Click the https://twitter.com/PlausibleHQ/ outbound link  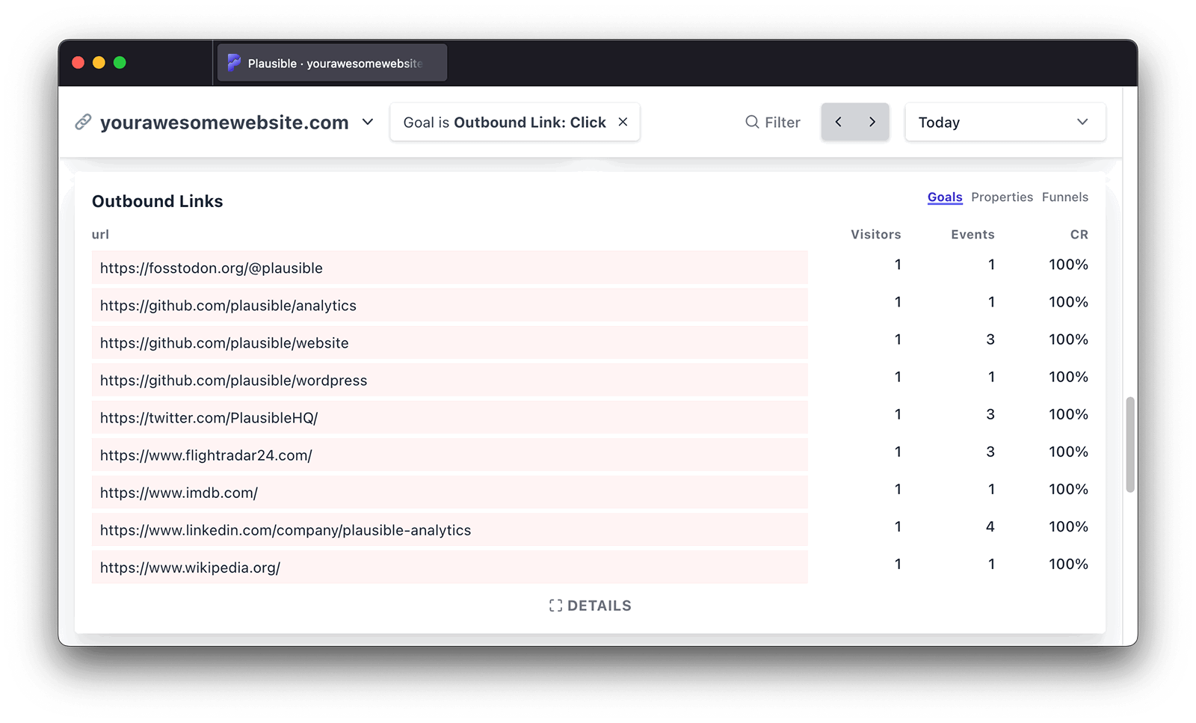tap(209, 417)
